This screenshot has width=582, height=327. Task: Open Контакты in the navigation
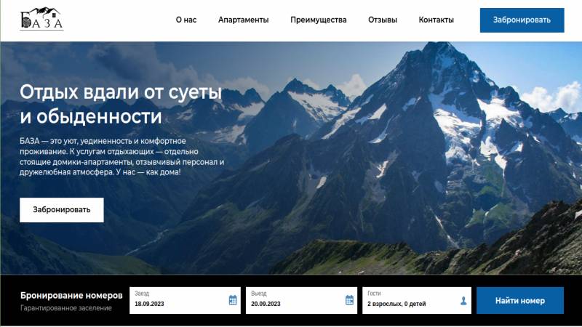click(436, 20)
